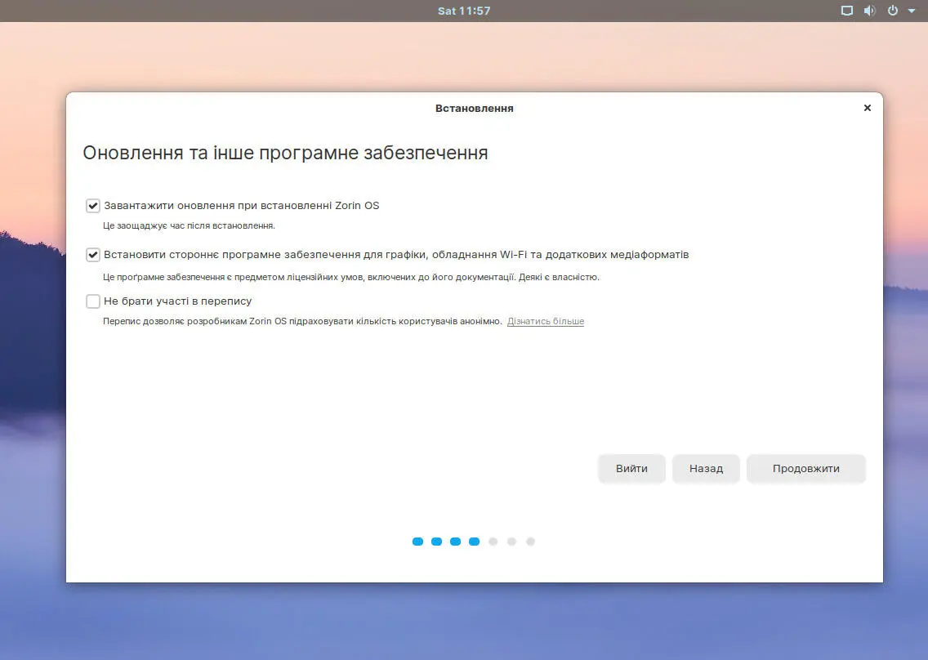
Task: Expand the system menu dropdown arrow
Action: [912, 11]
